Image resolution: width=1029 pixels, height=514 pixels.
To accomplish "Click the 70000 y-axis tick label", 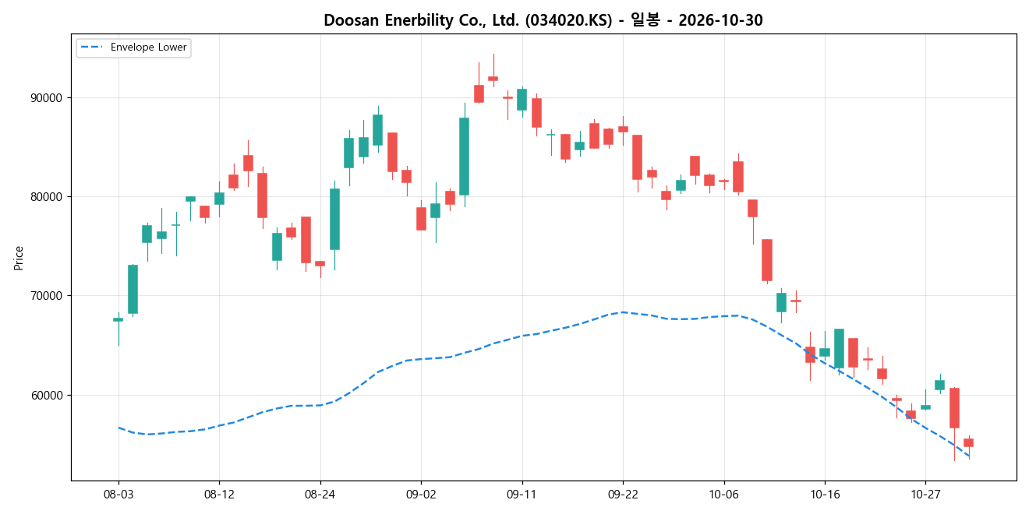I will click(x=47, y=296).
